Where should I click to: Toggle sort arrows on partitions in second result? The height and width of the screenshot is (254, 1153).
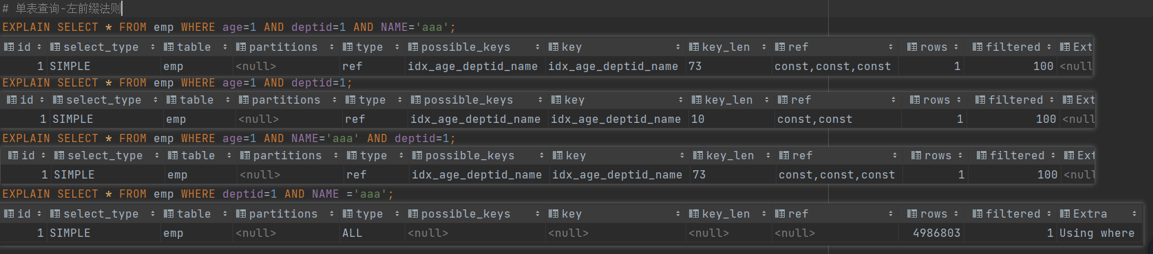pos(335,100)
